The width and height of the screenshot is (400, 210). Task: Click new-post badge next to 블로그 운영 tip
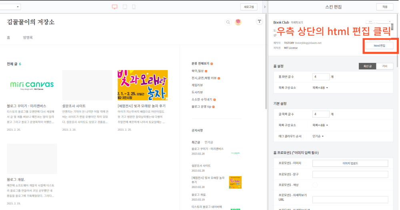coord(214,107)
